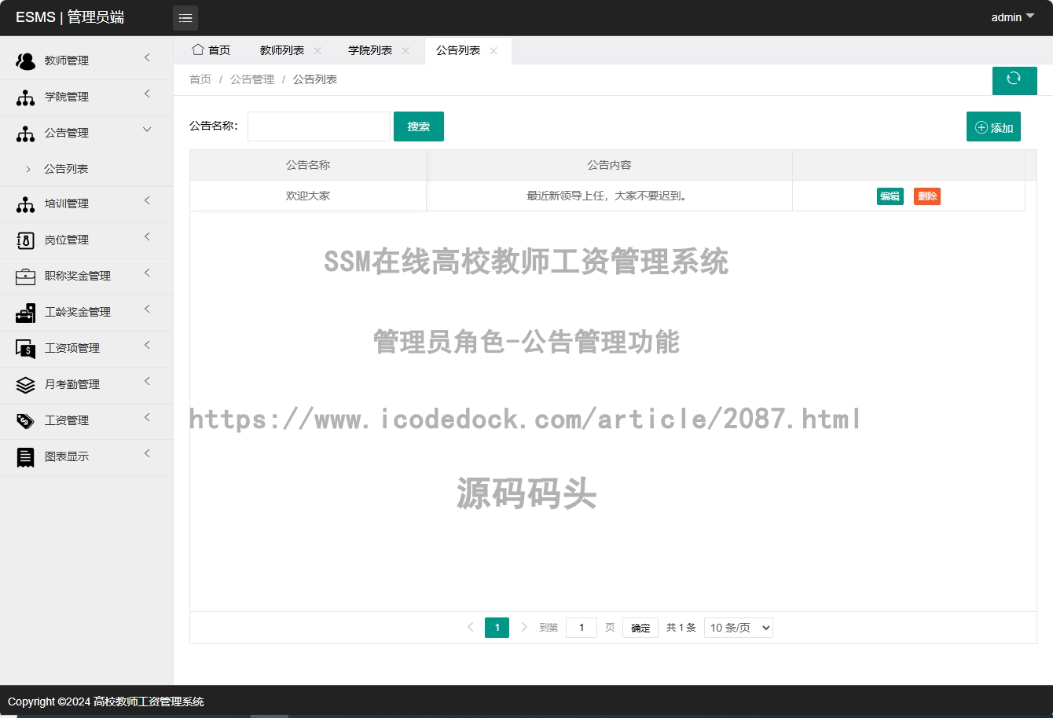Focus the page number jump input

click(x=582, y=628)
